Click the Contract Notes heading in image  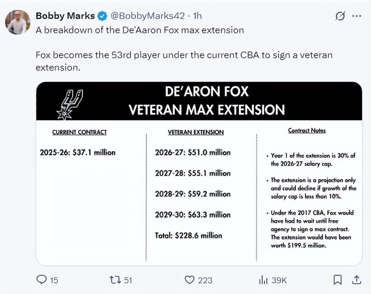307,130
